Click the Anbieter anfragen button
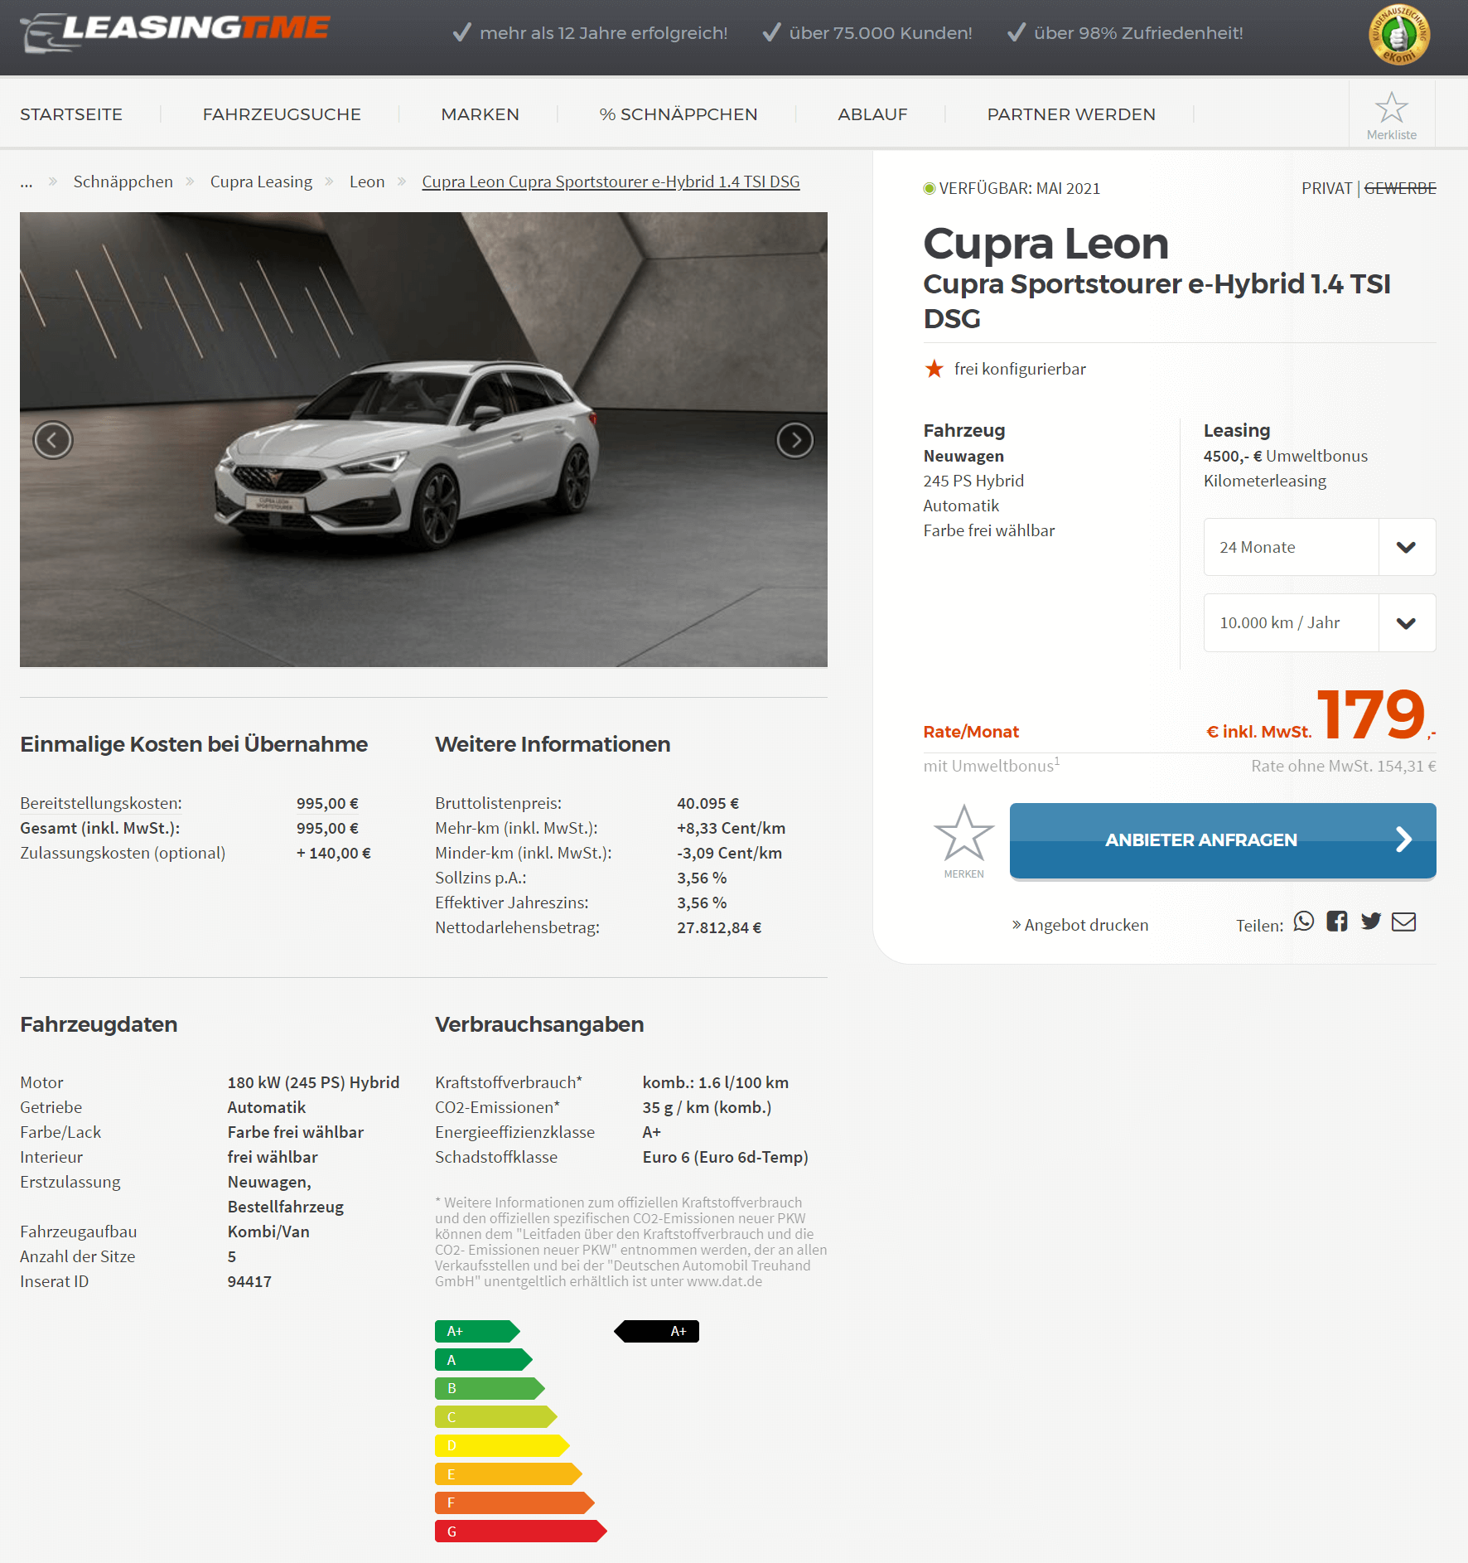1468x1563 pixels. [1223, 840]
